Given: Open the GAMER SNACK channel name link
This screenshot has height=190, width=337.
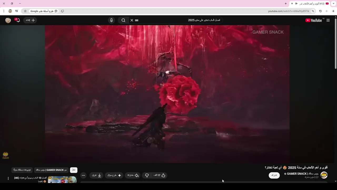Looking at the screenshot, I should point(303,174).
